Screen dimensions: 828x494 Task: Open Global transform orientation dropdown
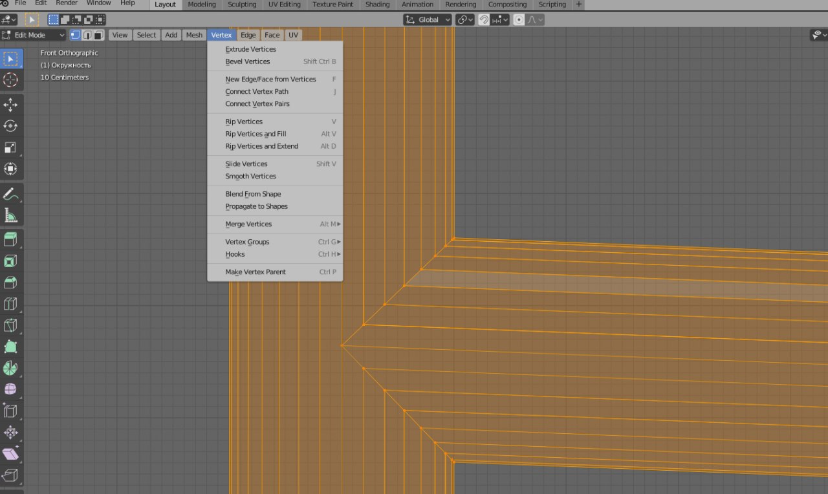[x=428, y=19]
